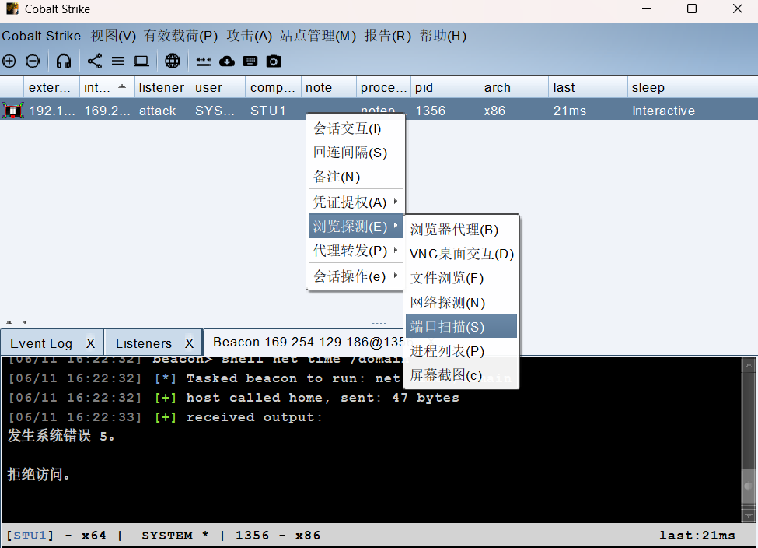The height and width of the screenshot is (548, 758).
Task: Choose 网络探测(N) submenu item
Action: 461,303
